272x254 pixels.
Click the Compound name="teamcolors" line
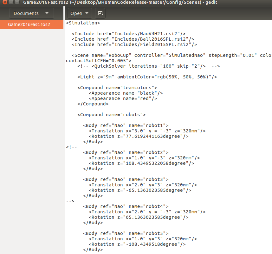[117, 88]
